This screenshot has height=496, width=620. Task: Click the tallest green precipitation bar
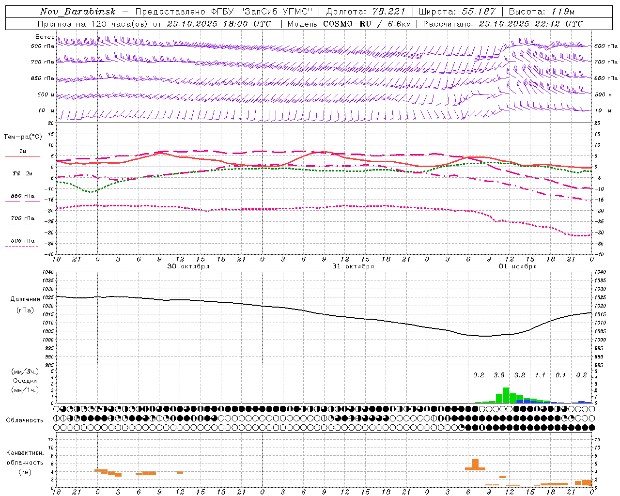[506, 395]
